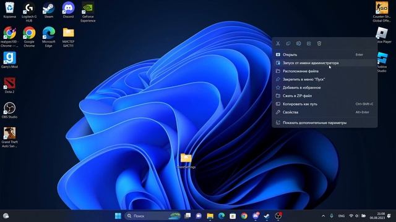Choose Сжать в ZIP-файл option
This screenshot has height=222, width=396.
324,96
